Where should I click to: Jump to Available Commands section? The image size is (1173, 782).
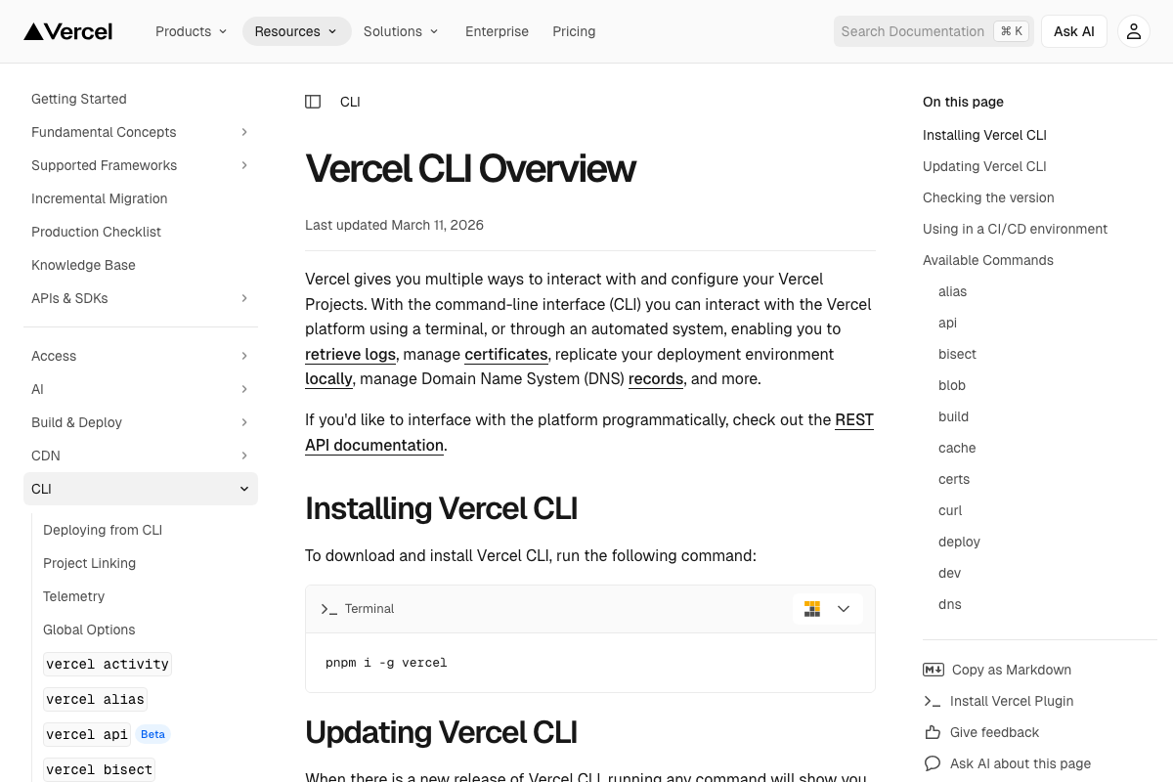point(988,260)
